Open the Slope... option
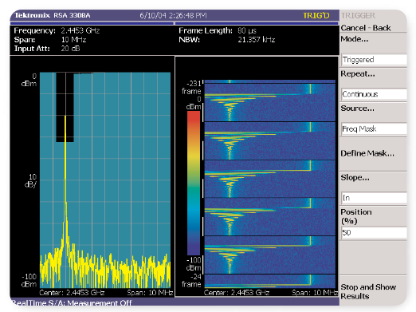The height and width of the screenshot is (312, 416). click(355, 177)
